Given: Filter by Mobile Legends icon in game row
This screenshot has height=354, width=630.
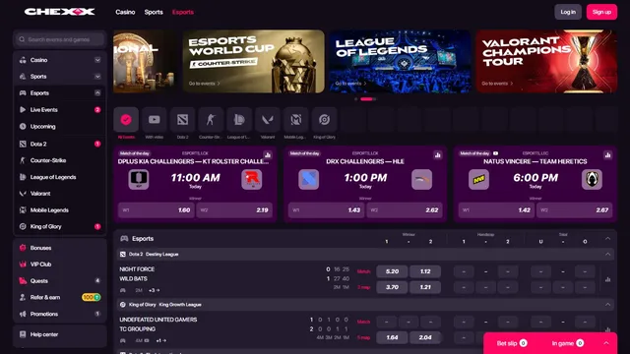Looking at the screenshot, I should point(296,120).
